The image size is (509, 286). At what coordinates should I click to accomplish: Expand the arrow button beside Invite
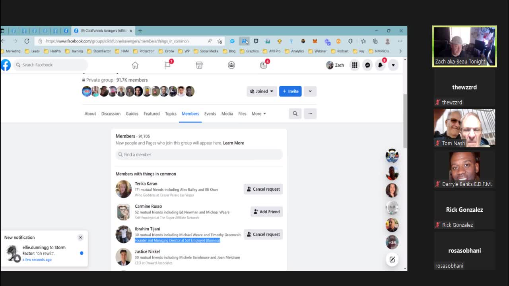pyautogui.click(x=310, y=91)
